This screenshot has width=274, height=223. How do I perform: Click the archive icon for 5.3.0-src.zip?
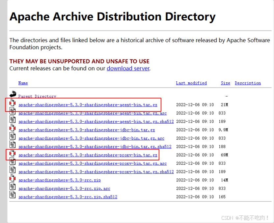coord(13,178)
